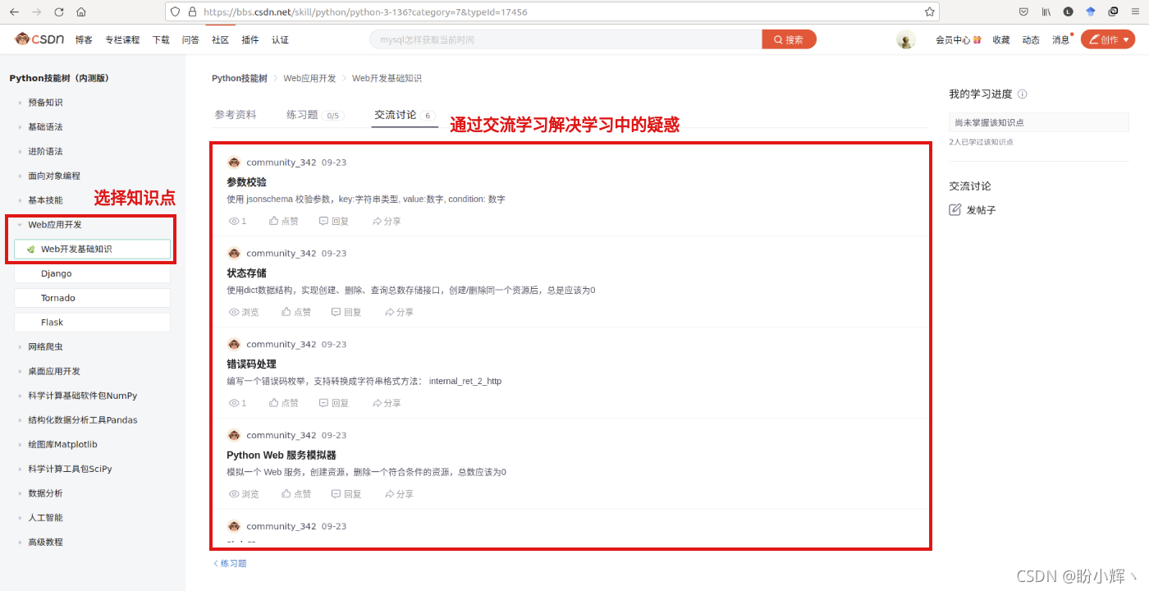The image size is (1149, 591).
Task: Open 动态 in the top bar
Action: (1031, 39)
